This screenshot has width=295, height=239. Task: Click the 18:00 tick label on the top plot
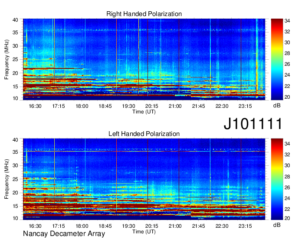click(x=82, y=106)
